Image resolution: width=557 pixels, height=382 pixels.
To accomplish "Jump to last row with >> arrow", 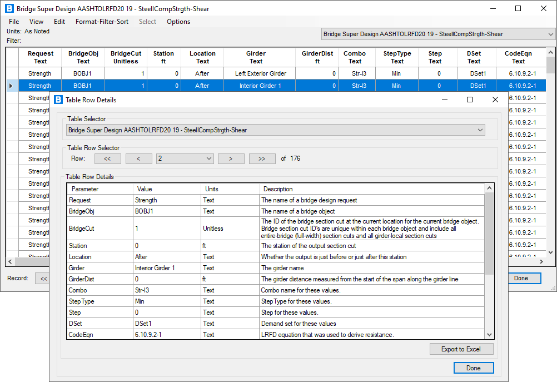I will click(262, 158).
